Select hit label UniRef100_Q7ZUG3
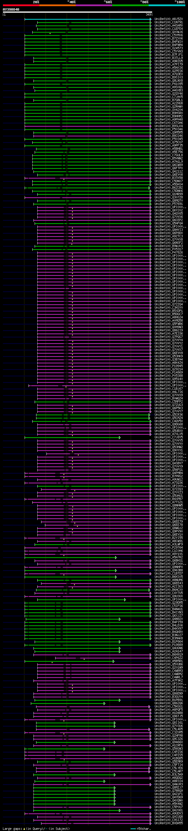Screen dimensions: 188x831 point(169,405)
